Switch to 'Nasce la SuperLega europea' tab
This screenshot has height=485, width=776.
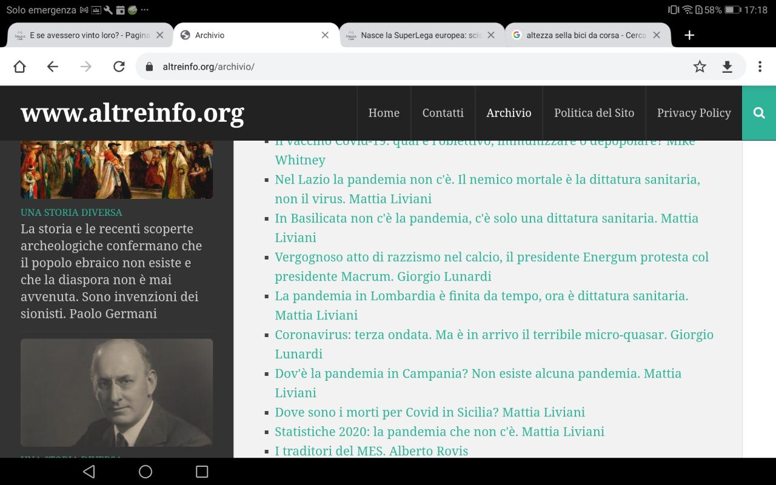421,35
